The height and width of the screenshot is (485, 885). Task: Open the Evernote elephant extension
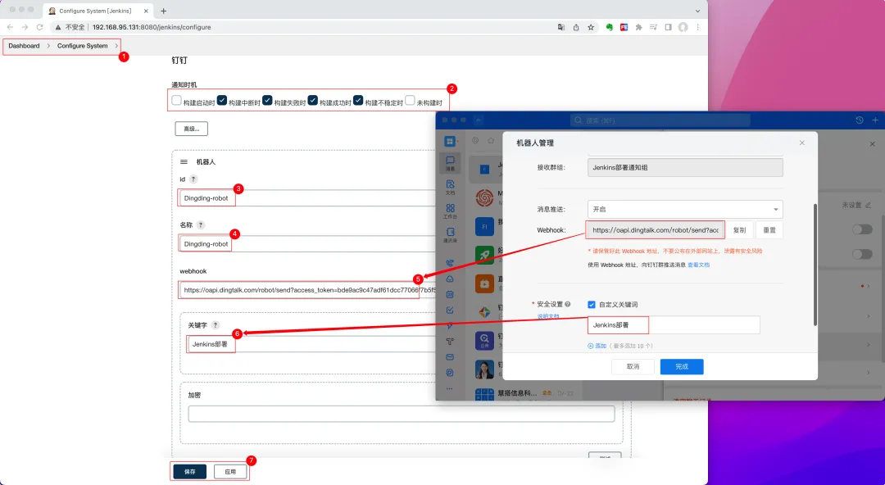pos(610,27)
